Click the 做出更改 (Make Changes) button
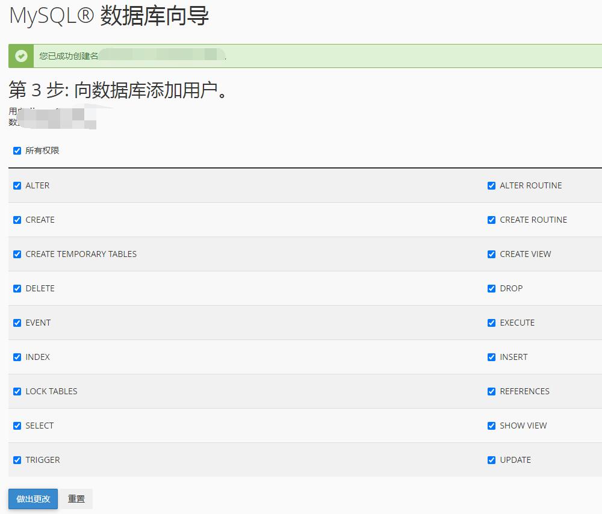The image size is (602, 514). point(33,498)
